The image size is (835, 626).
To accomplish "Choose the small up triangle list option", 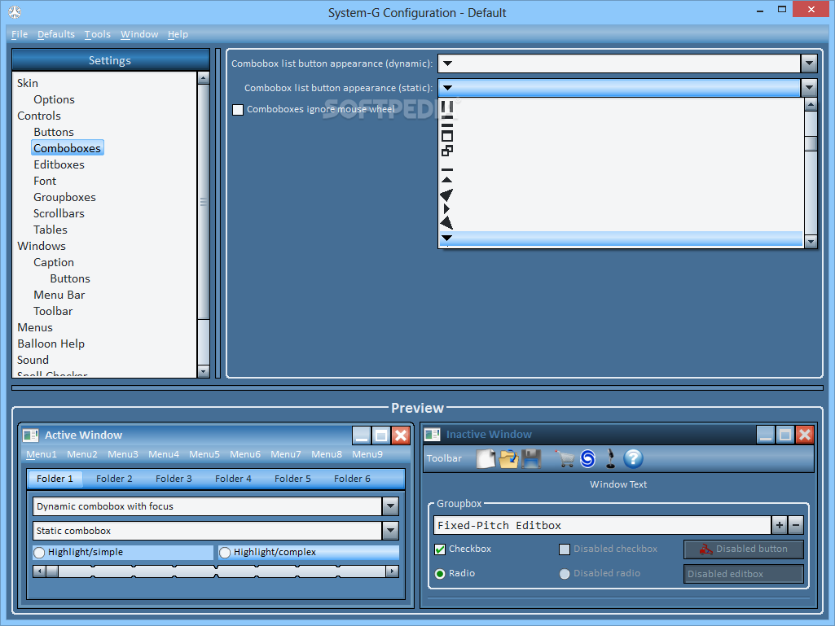I will [x=446, y=180].
